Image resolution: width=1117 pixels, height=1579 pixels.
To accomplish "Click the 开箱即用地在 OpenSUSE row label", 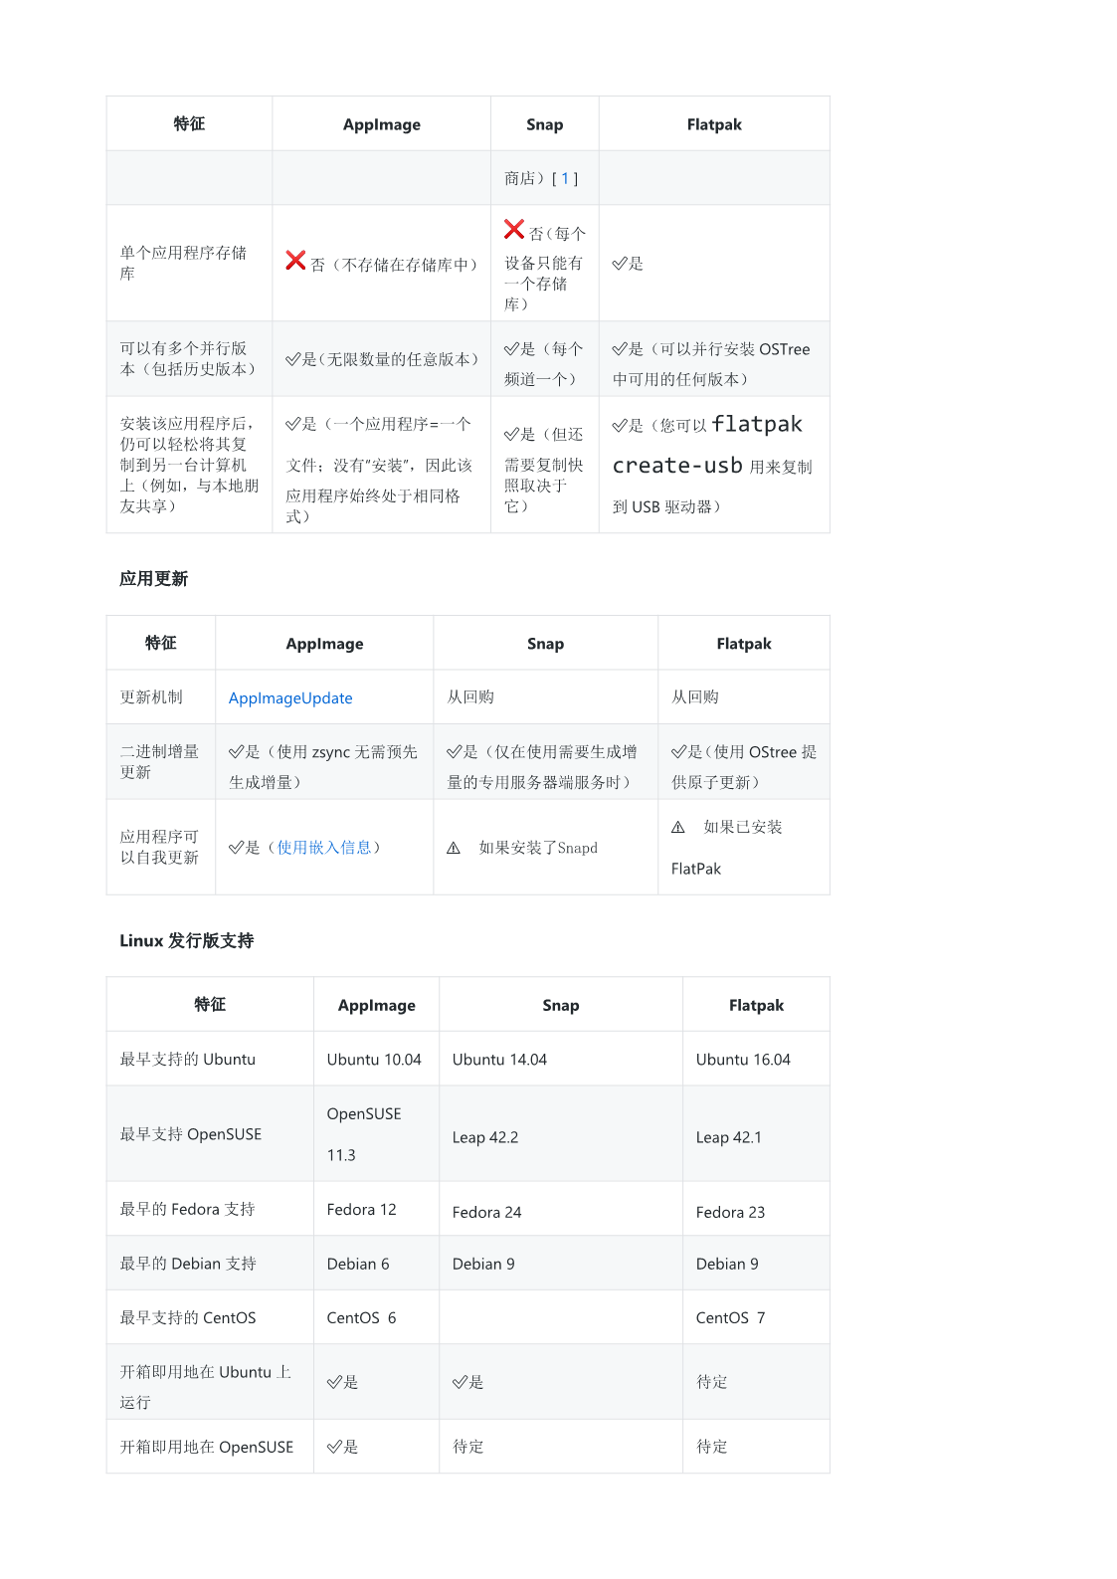I will [207, 1448].
